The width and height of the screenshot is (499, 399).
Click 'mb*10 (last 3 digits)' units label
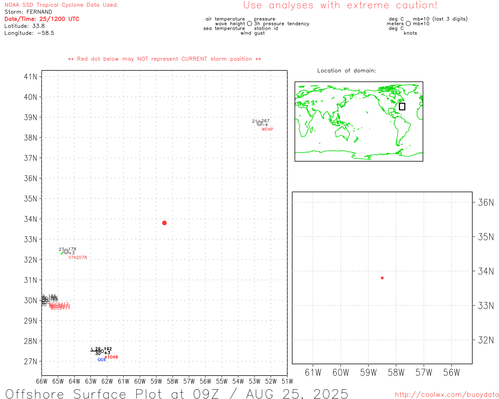[x=440, y=19]
